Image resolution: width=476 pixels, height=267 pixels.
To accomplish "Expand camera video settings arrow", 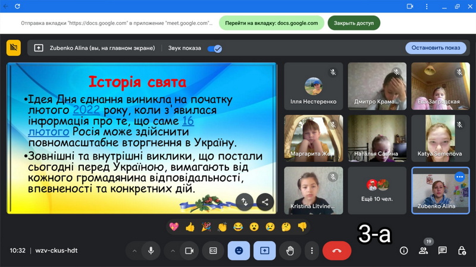I will tap(173, 251).
